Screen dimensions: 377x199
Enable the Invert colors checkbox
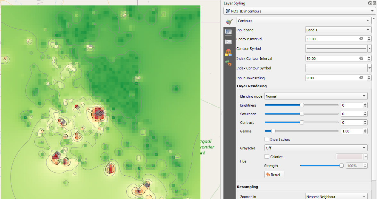pos(267,139)
